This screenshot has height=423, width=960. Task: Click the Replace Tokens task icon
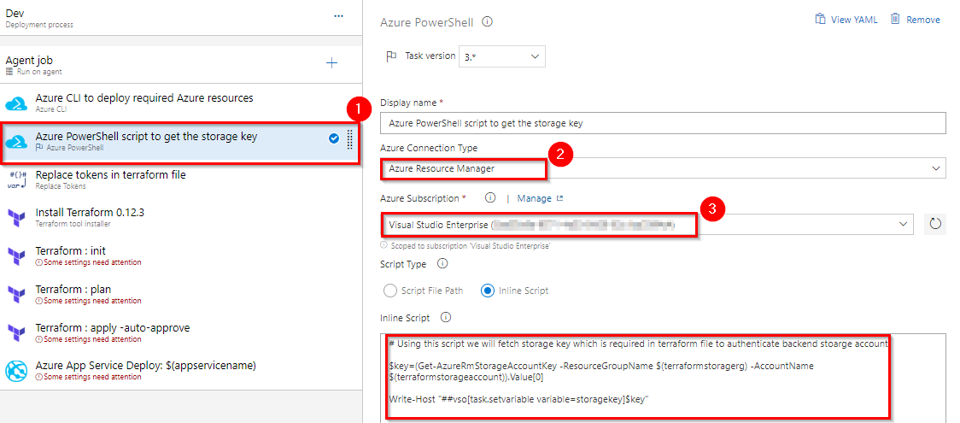click(17, 180)
